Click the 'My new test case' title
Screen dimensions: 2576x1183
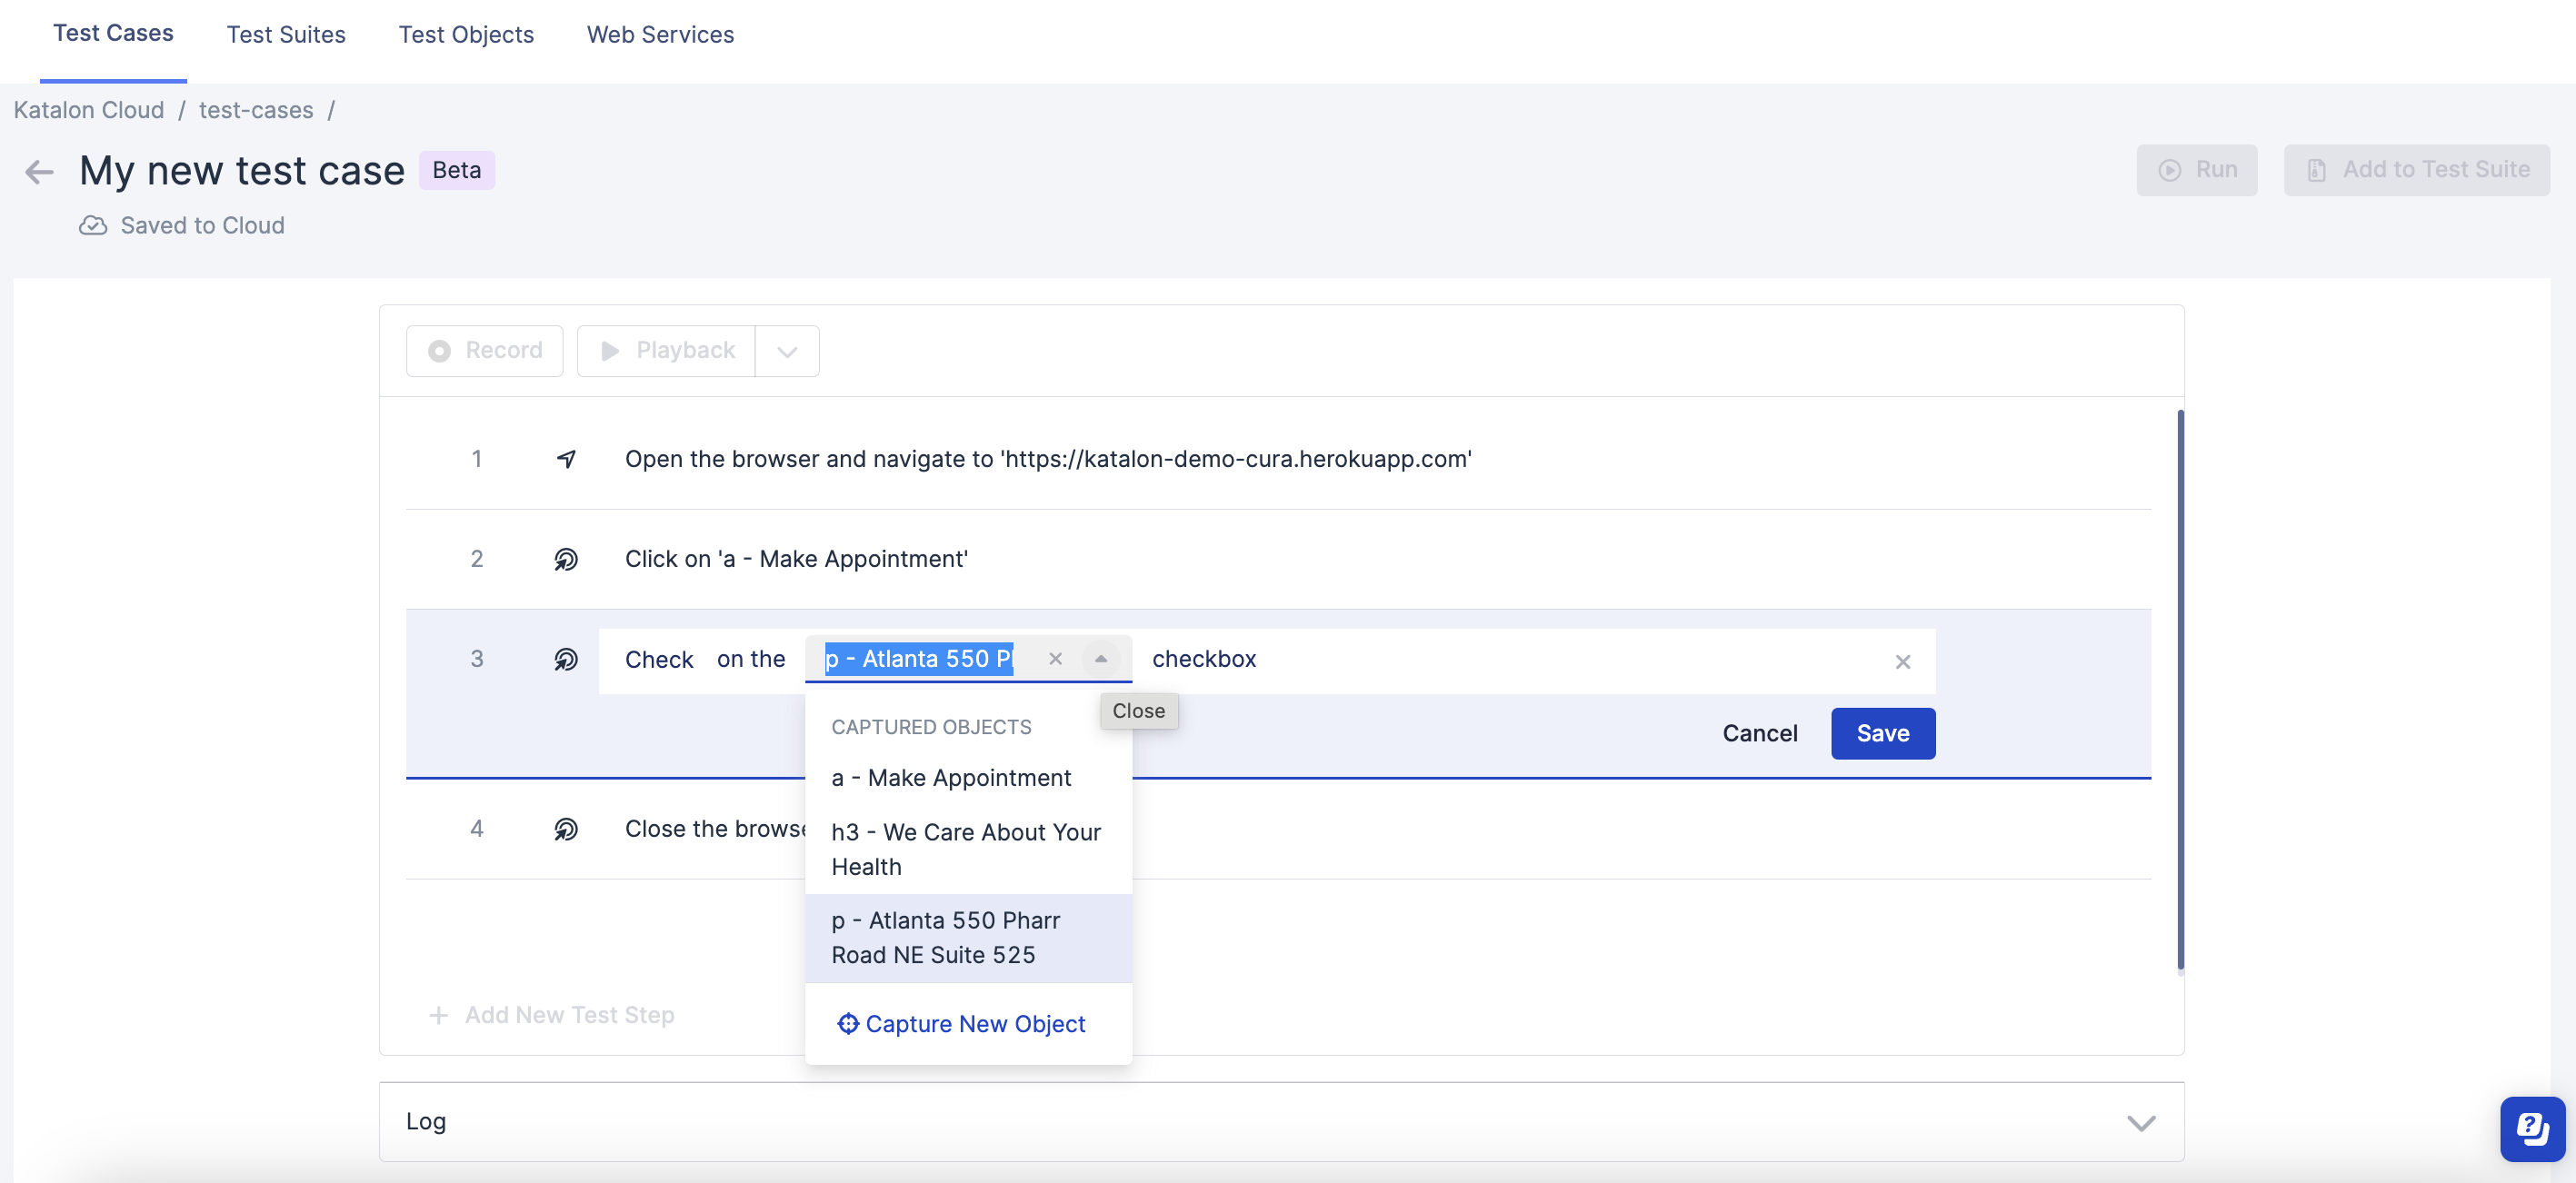(x=242, y=171)
